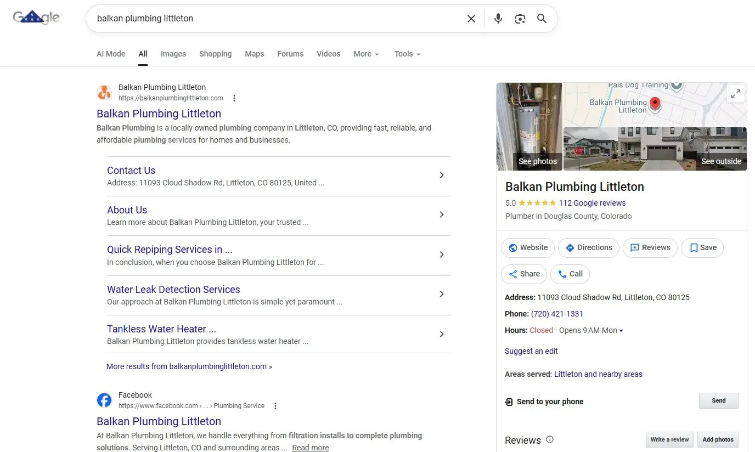Expand business hours dropdown arrow
This screenshot has width=755, height=452.
tap(621, 331)
